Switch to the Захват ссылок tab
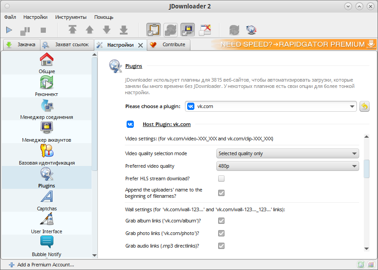The height and width of the screenshot is (270, 378). tap(67, 44)
